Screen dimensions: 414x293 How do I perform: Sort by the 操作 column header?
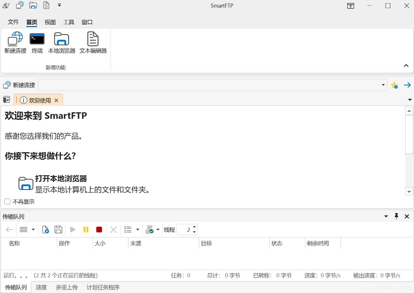(x=75, y=243)
